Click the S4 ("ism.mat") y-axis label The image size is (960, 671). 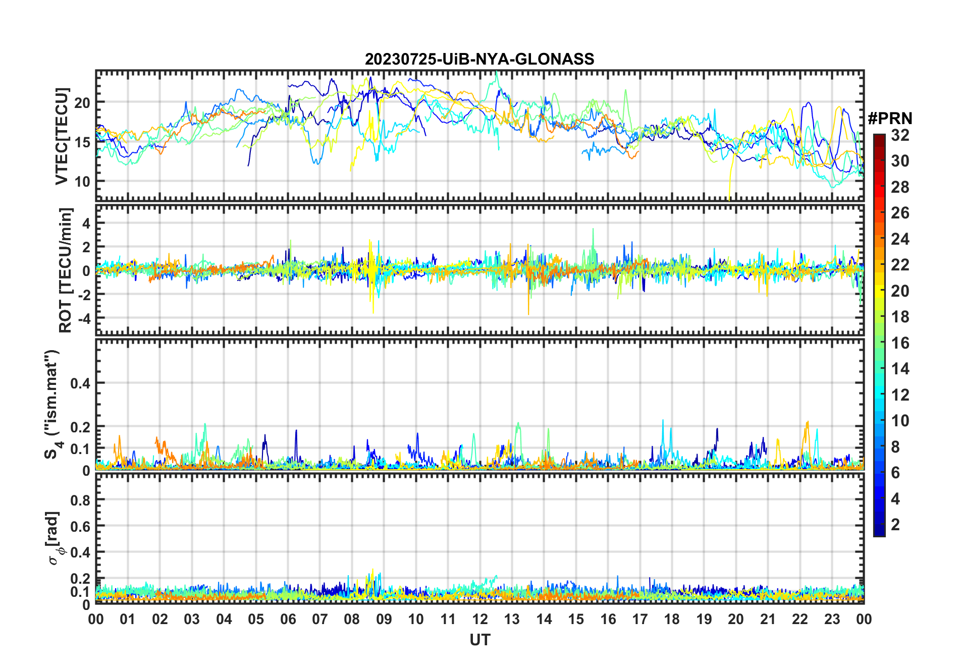52,405
